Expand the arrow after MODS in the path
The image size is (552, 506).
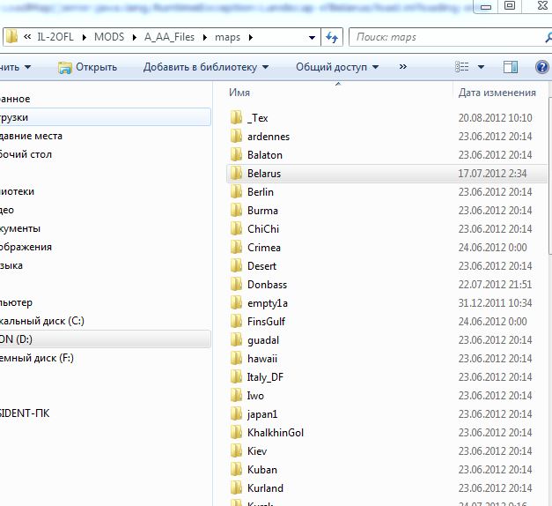click(x=135, y=37)
